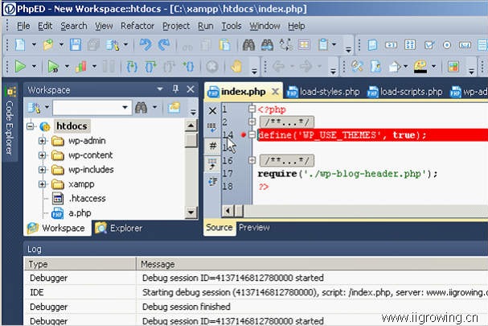Click the color palette squares icon
The width and height of the screenshot is (488, 326).
(x=453, y=66)
